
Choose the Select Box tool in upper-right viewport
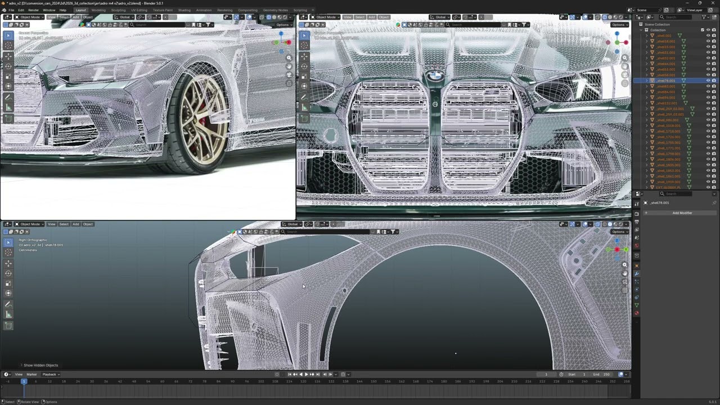tap(304, 35)
